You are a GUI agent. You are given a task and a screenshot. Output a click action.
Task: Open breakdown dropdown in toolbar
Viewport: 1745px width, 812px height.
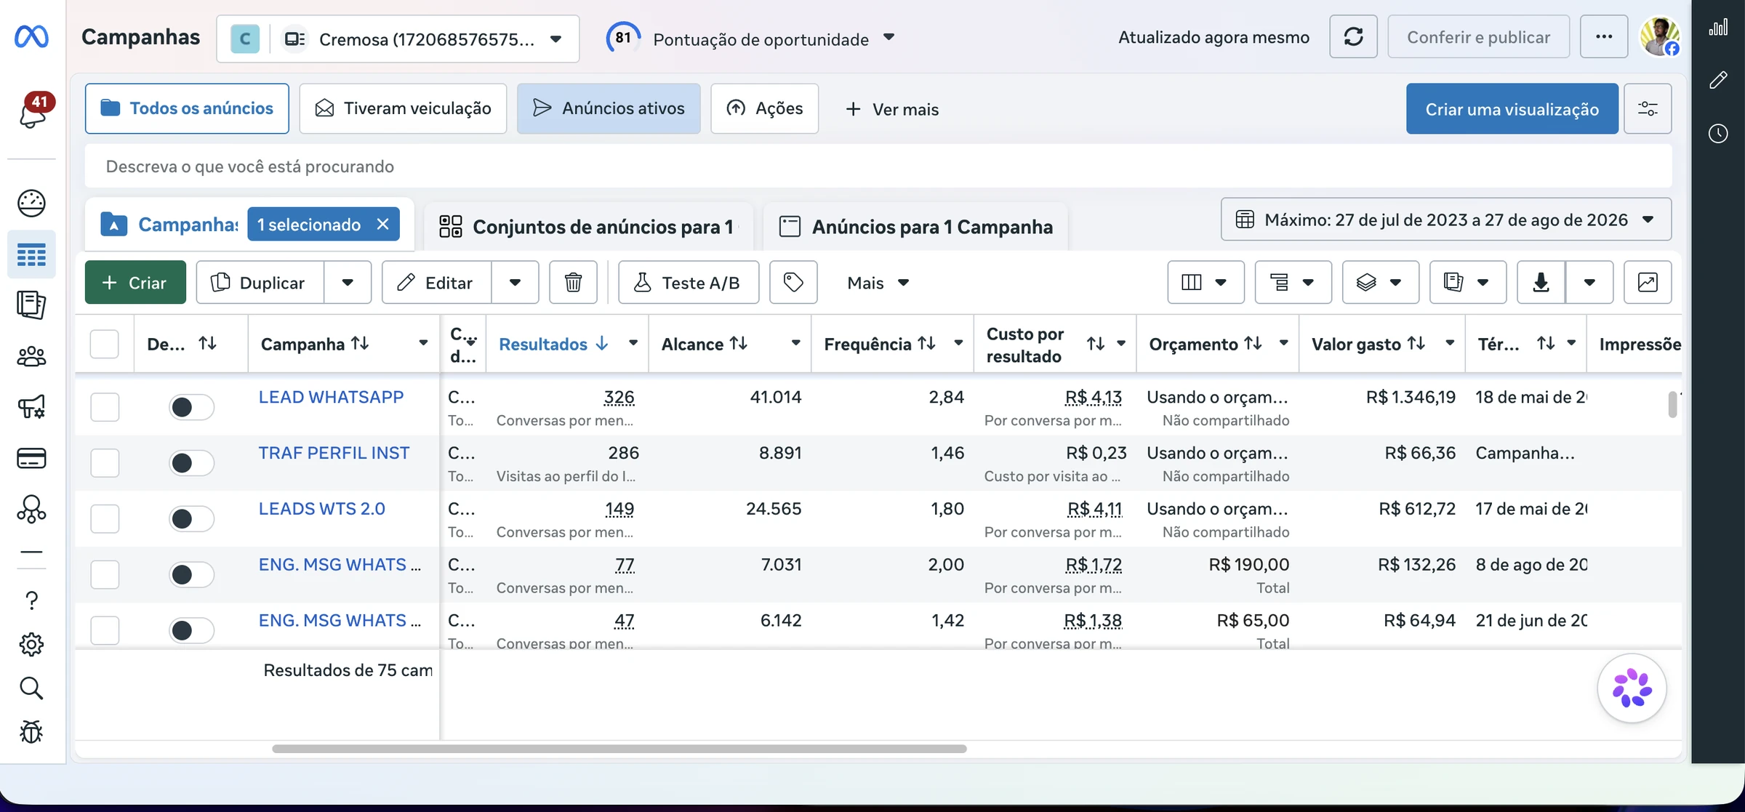(x=1293, y=282)
